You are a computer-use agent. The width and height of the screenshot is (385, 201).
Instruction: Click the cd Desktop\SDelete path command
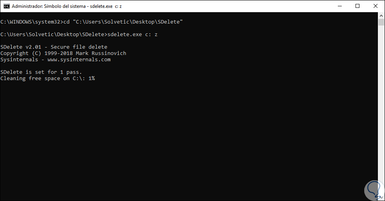(122, 22)
